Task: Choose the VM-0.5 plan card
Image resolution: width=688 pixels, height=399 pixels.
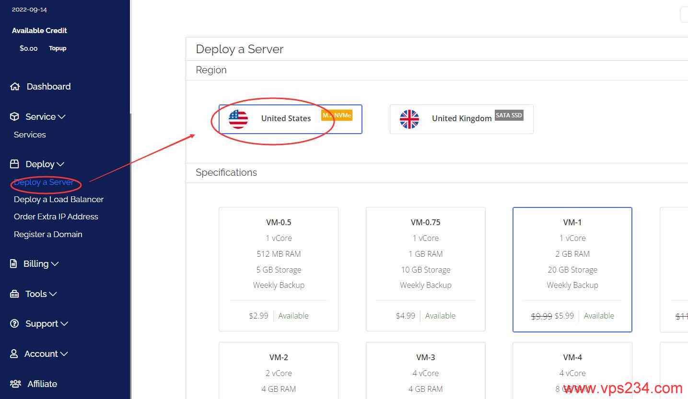Action: click(x=279, y=269)
